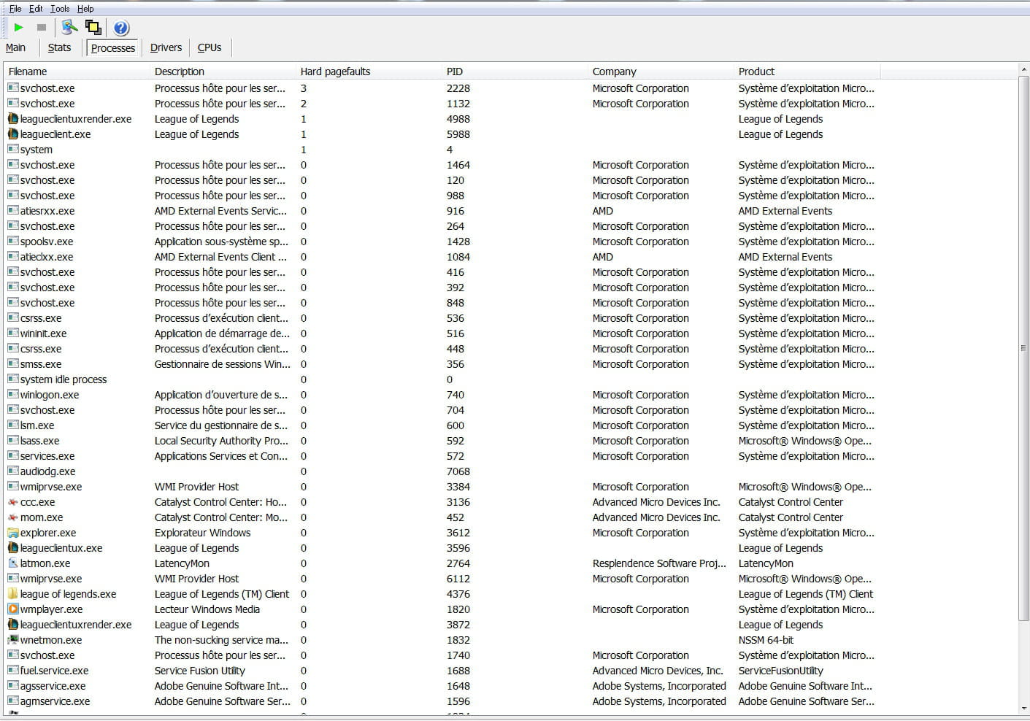This screenshot has height=721, width=1030.
Task: Click the winlogon.exe icon
Action: tap(13, 395)
